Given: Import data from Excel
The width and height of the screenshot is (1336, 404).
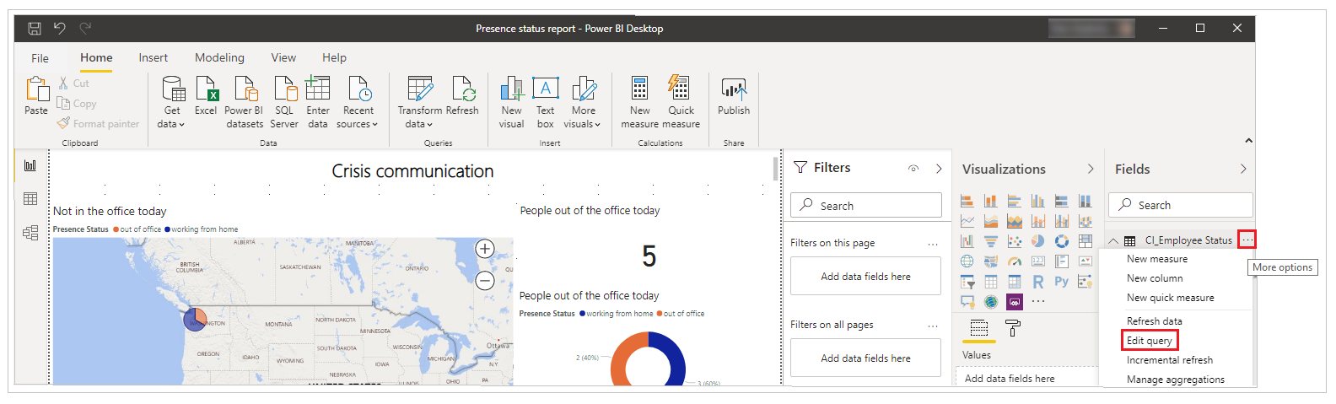Looking at the screenshot, I should click(206, 95).
